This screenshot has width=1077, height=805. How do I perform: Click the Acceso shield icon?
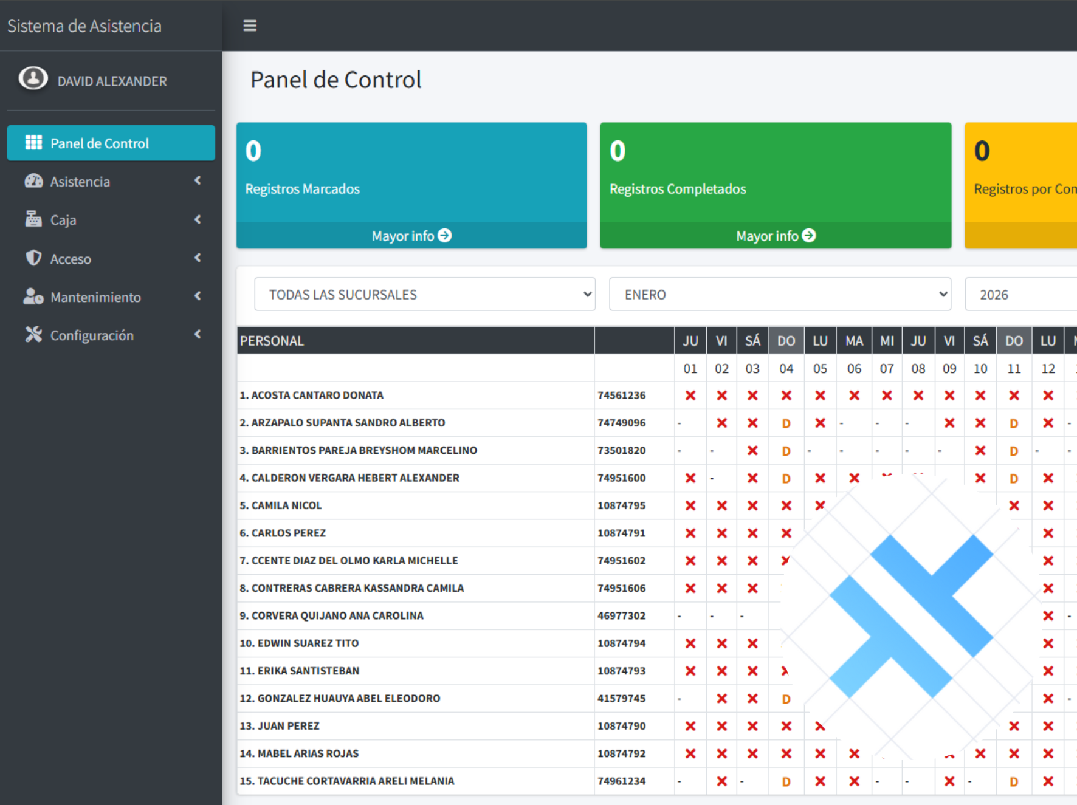[x=33, y=258]
